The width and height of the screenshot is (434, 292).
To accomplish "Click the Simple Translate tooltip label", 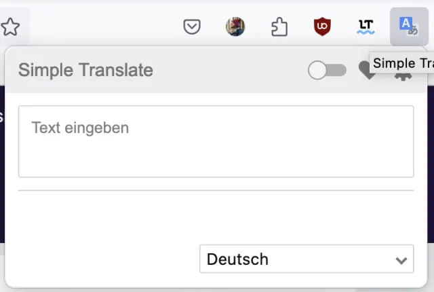I will pos(403,64).
